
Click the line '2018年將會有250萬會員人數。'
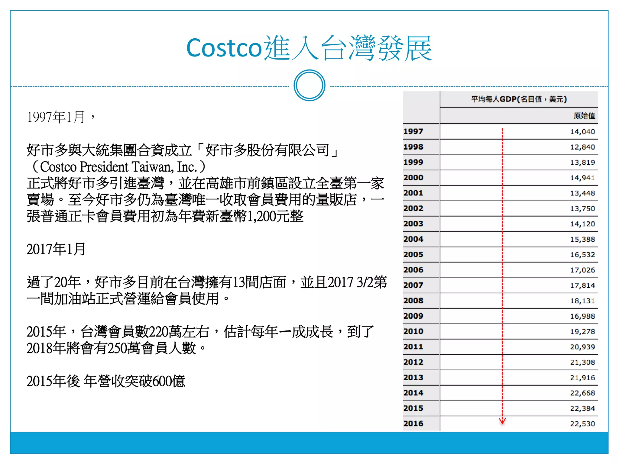[116, 348]
